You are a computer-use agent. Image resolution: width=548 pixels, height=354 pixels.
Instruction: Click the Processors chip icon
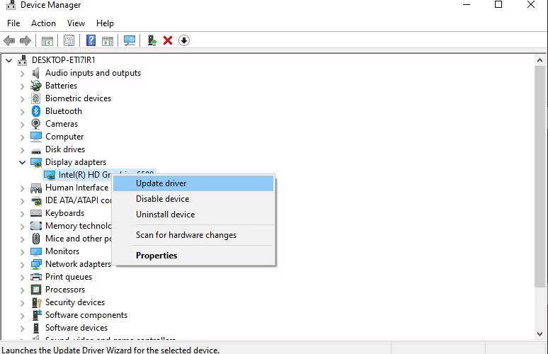pyautogui.click(x=36, y=290)
